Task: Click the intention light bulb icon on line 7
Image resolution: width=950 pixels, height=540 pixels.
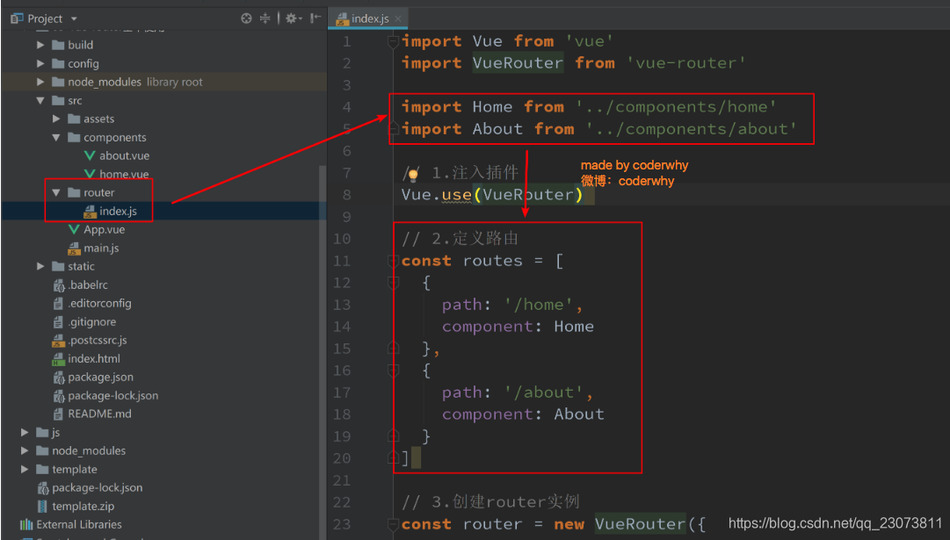Action: (x=413, y=176)
